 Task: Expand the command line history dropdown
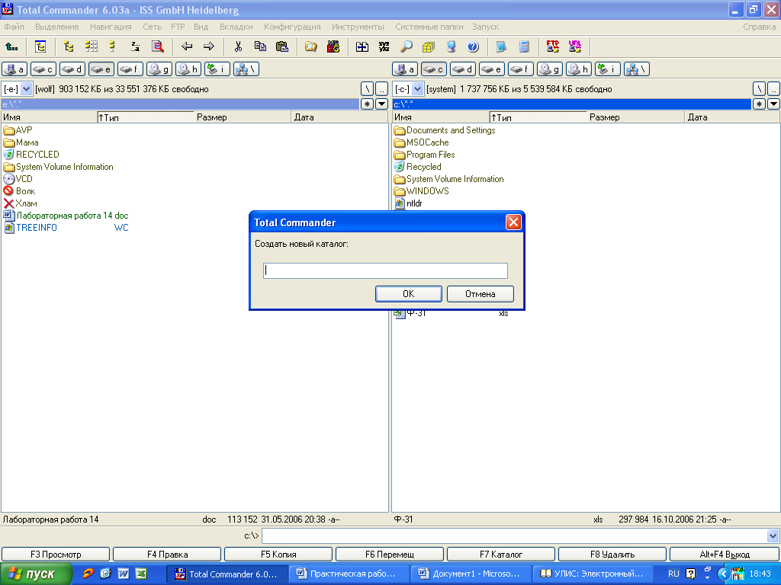773,535
